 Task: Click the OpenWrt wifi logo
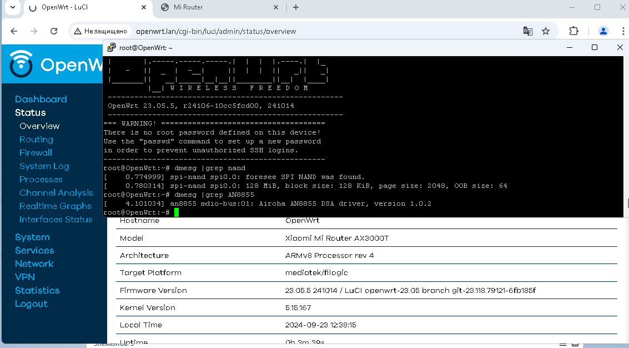point(21,63)
